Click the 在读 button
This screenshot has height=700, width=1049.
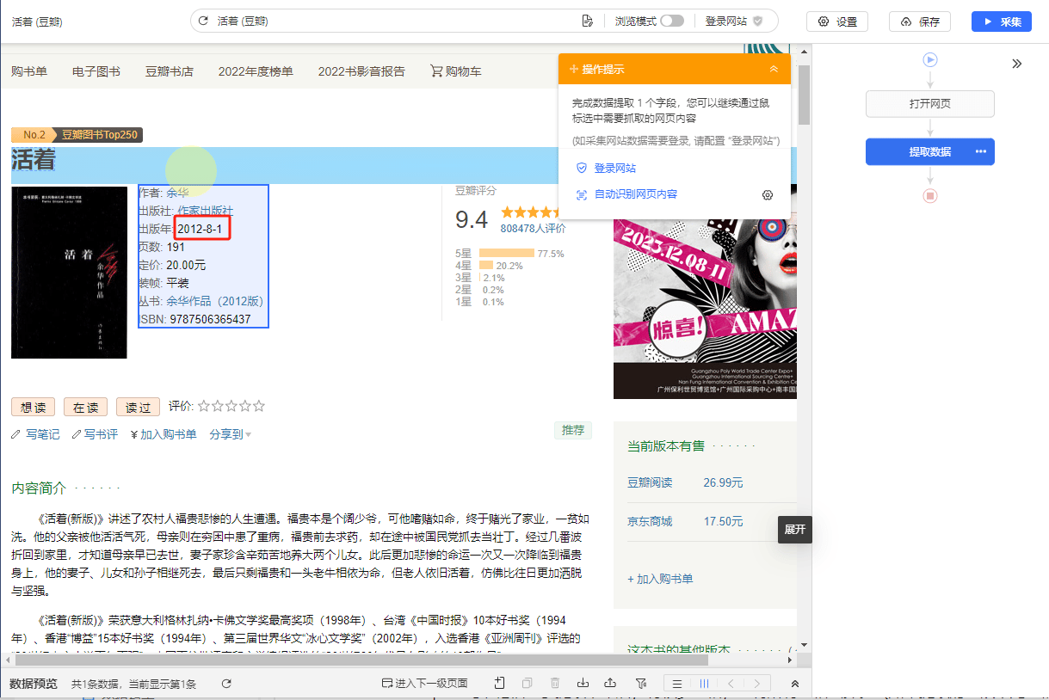pos(85,408)
